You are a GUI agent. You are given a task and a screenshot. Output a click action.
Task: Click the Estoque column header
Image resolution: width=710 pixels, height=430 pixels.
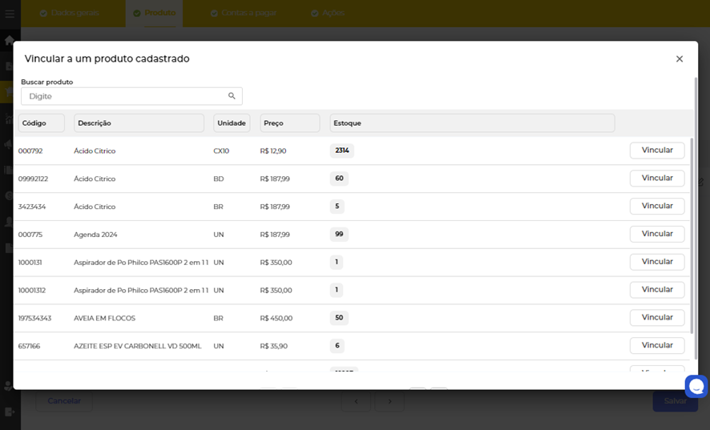[471, 123]
